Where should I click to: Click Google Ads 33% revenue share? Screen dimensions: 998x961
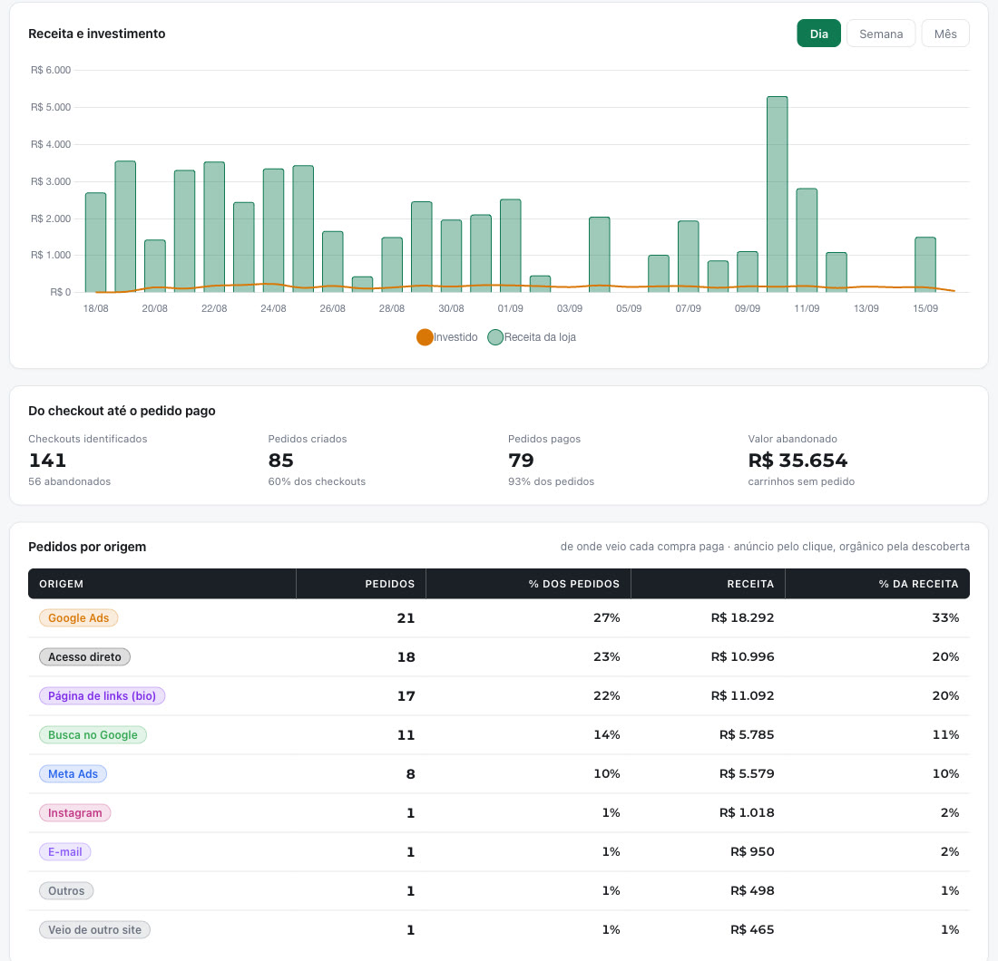pos(945,617)
